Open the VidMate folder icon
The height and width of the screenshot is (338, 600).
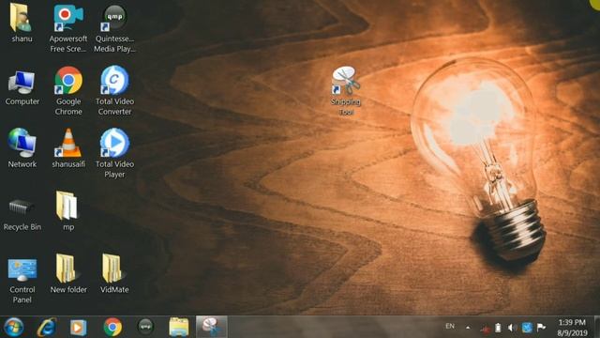tap(114, 273)
